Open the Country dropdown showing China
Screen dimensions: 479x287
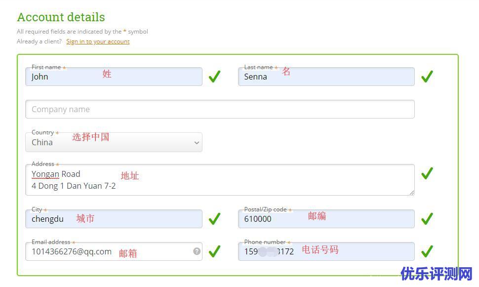coord(114,142)
